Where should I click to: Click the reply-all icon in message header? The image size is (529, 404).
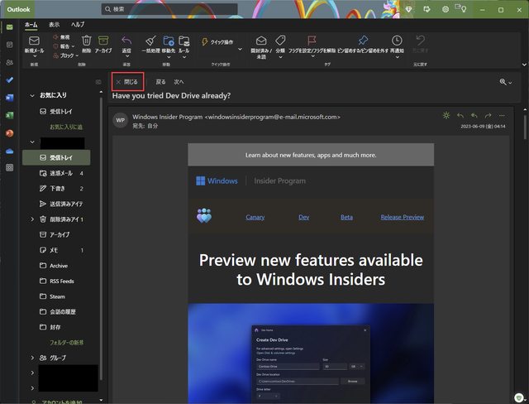coord(474,116)
